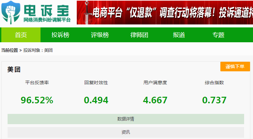Click the 美团 company heading
The height and width of the screenshot is (139, 253).
click(14, 70)
